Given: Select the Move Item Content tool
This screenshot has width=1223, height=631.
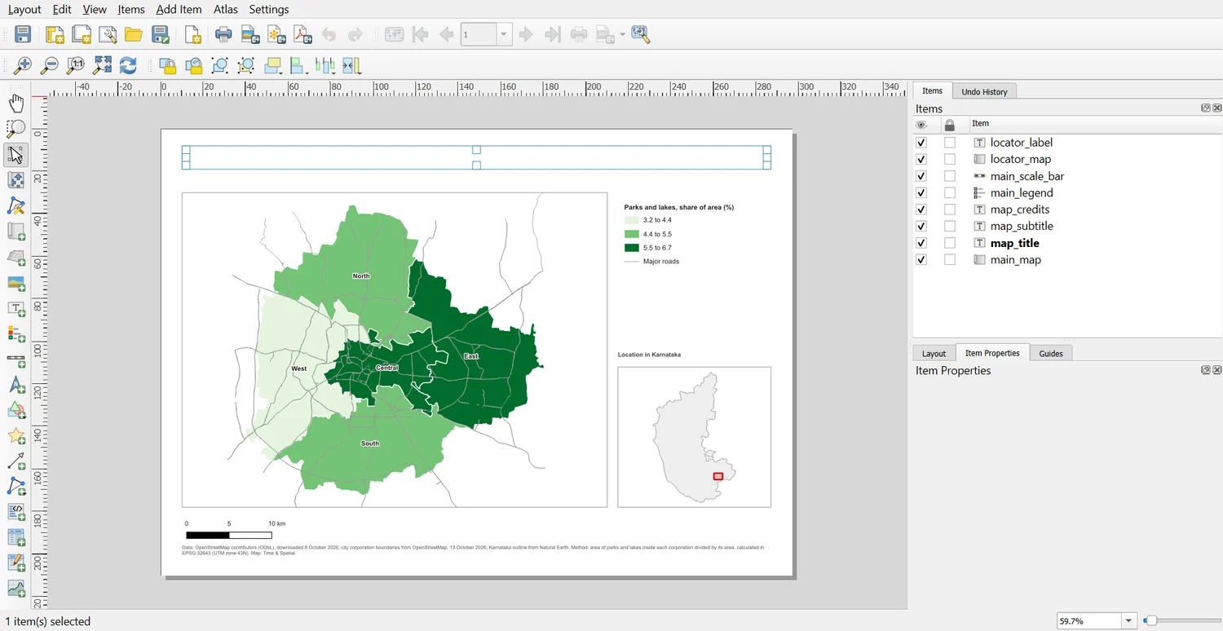Looking at the screenshot, I should pyautogui.click(x=16, y=180).
